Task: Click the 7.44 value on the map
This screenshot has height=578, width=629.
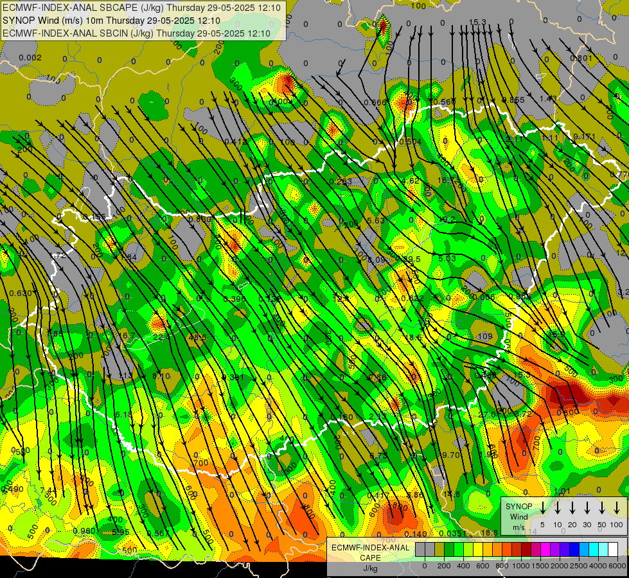Action: point(49,490)
